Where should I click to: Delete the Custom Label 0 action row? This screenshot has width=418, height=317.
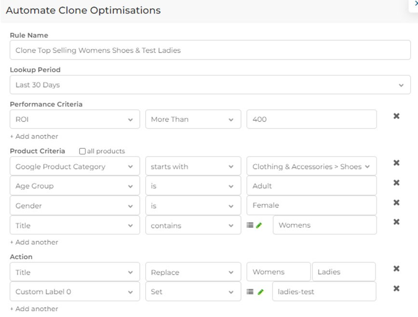coord(396,288)
